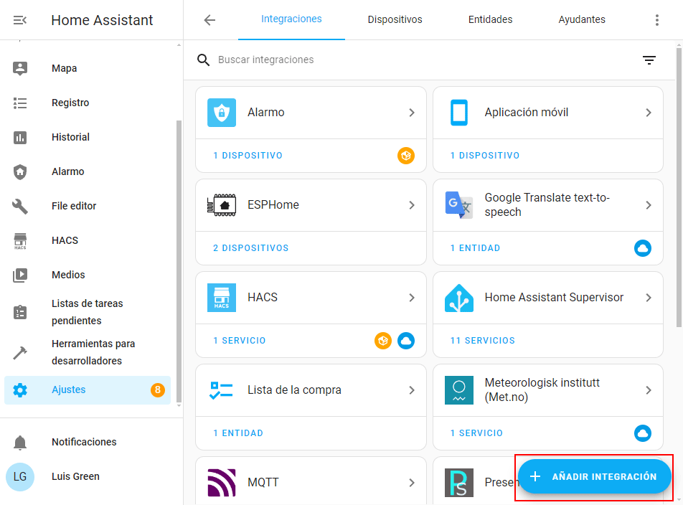Switch to the Ayudantes tab
683x505 pixels.
(x=582, y=20)
